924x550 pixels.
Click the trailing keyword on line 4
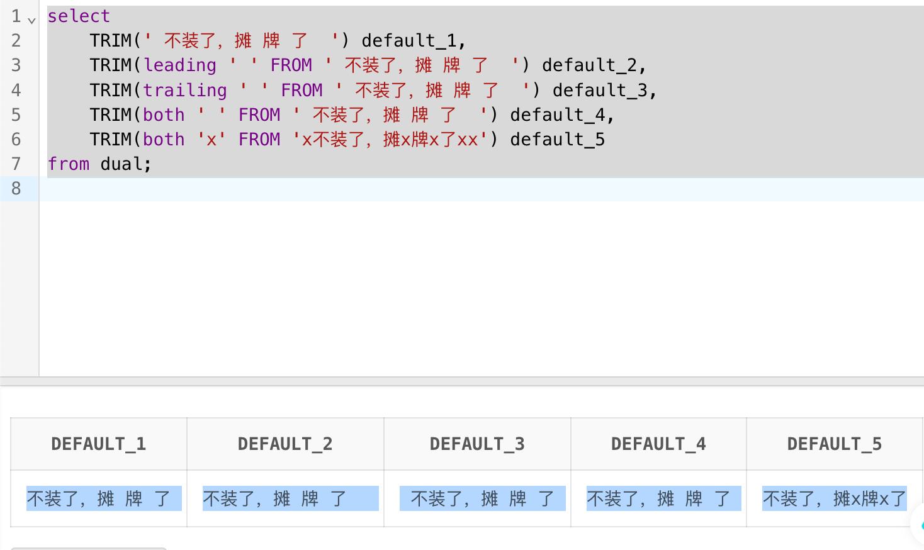[x=185, y=90]
